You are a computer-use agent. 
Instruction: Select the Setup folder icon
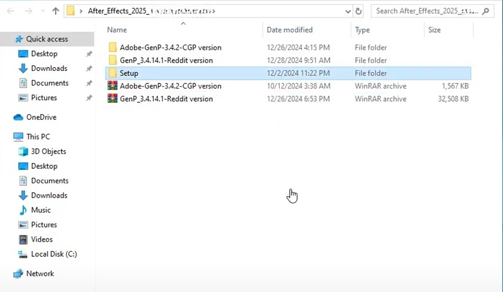[113, 73]
